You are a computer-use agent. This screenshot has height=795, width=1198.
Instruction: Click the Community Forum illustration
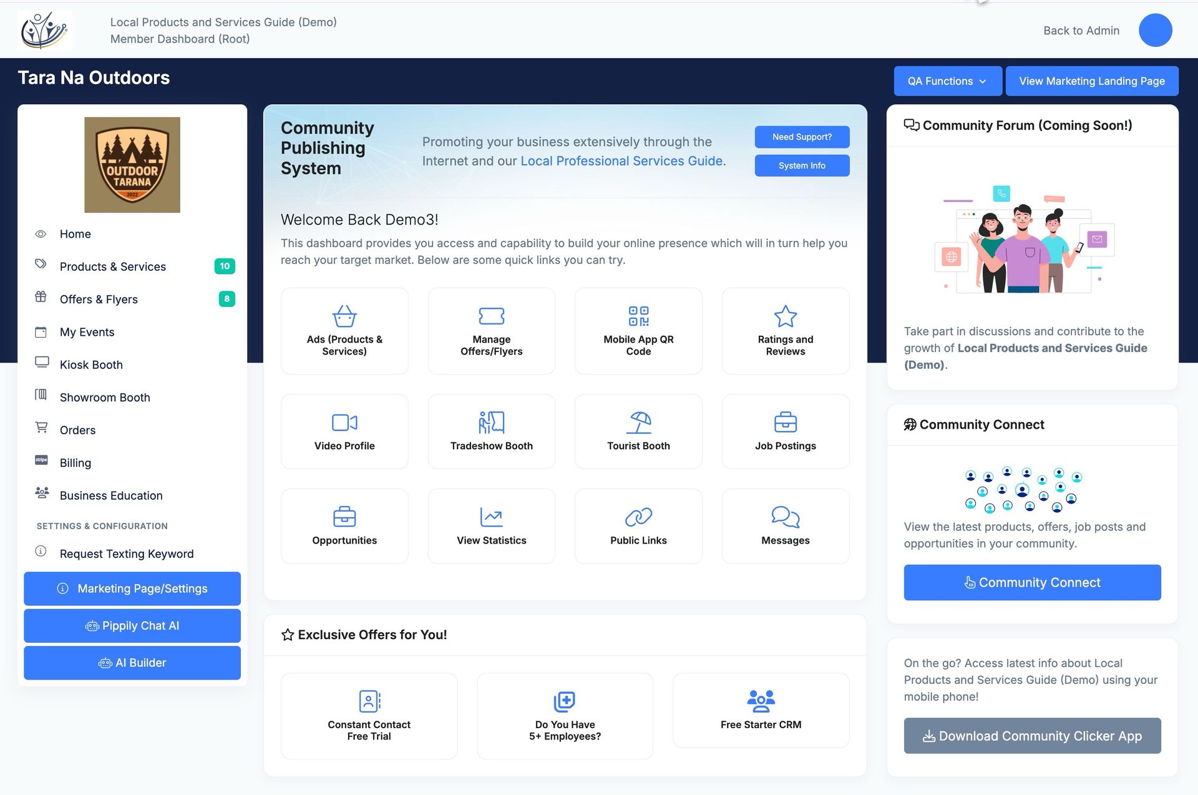(1025, 239)
